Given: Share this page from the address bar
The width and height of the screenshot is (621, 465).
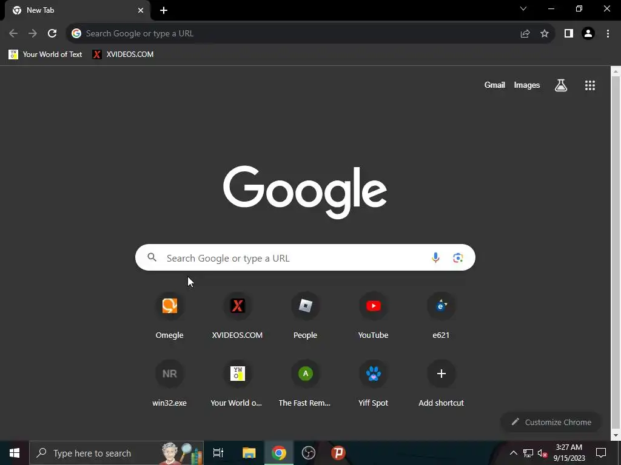Looking at the screenshot, I should 525,34.
